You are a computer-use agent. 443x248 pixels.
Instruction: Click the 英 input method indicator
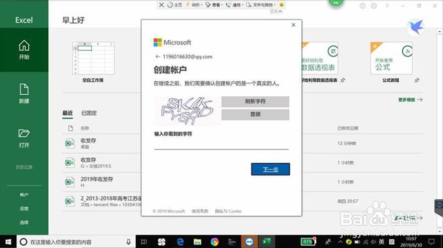pos(381,242)
